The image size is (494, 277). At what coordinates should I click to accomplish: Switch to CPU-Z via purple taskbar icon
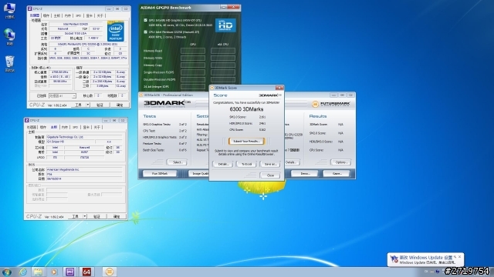[x=70, y=272]
